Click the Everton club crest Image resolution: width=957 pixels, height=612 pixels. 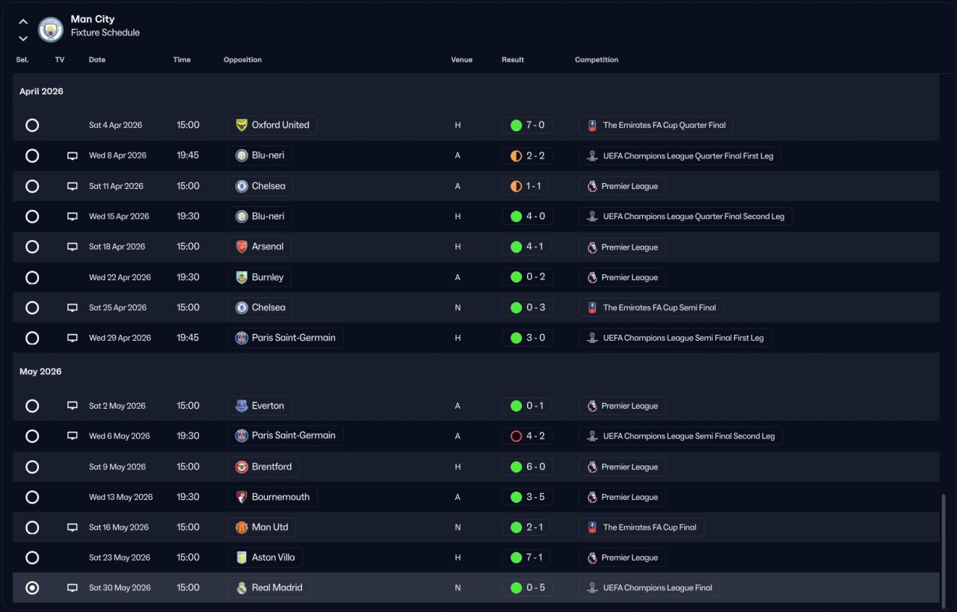[x=241, y=406]
